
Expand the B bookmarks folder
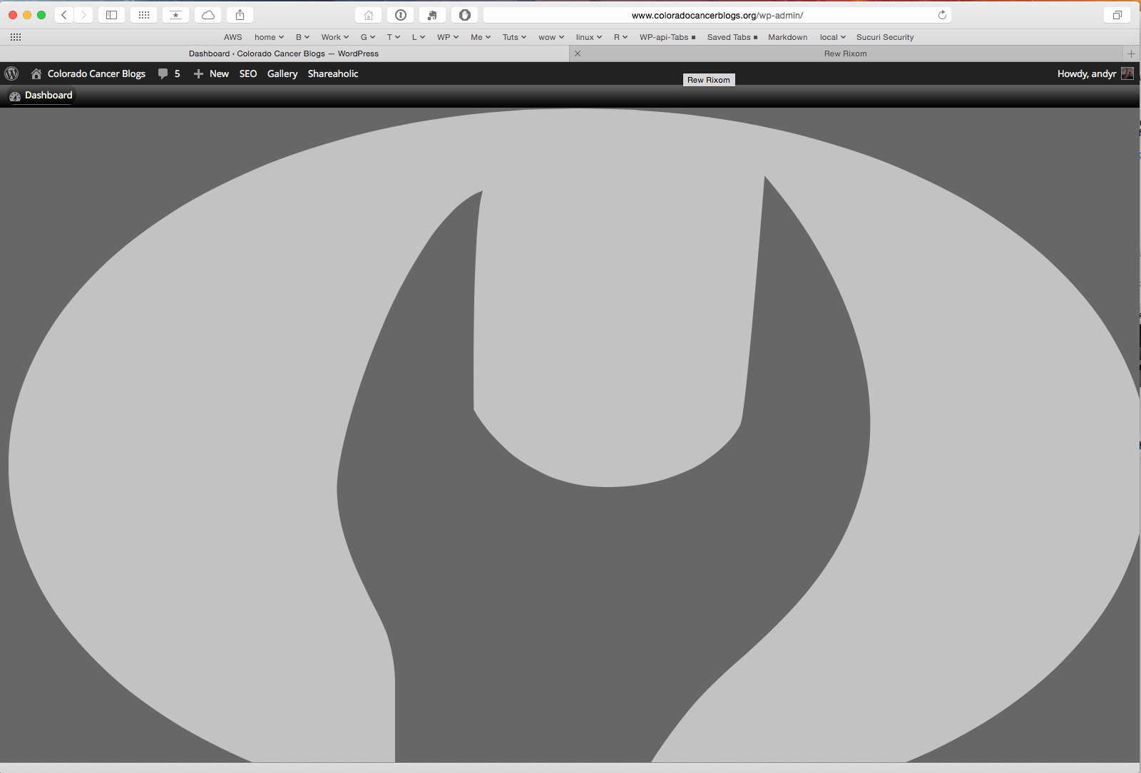pyautogui.click(x=302, y=37)
